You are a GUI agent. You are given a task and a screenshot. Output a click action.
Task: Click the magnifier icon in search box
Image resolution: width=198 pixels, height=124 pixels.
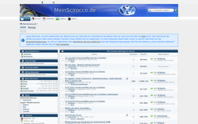click(x=150, y=10)
